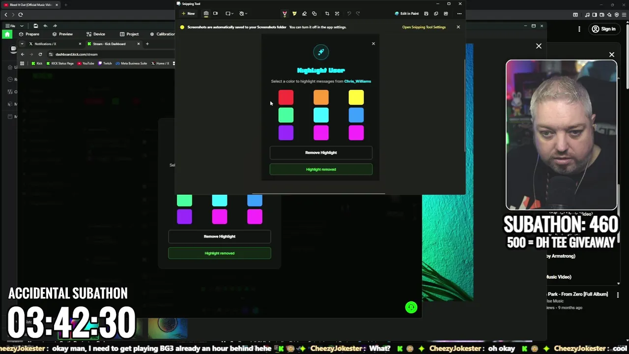Pick the yellow highlight color swatch
629x354 pixels.
[x=356, y=97]
